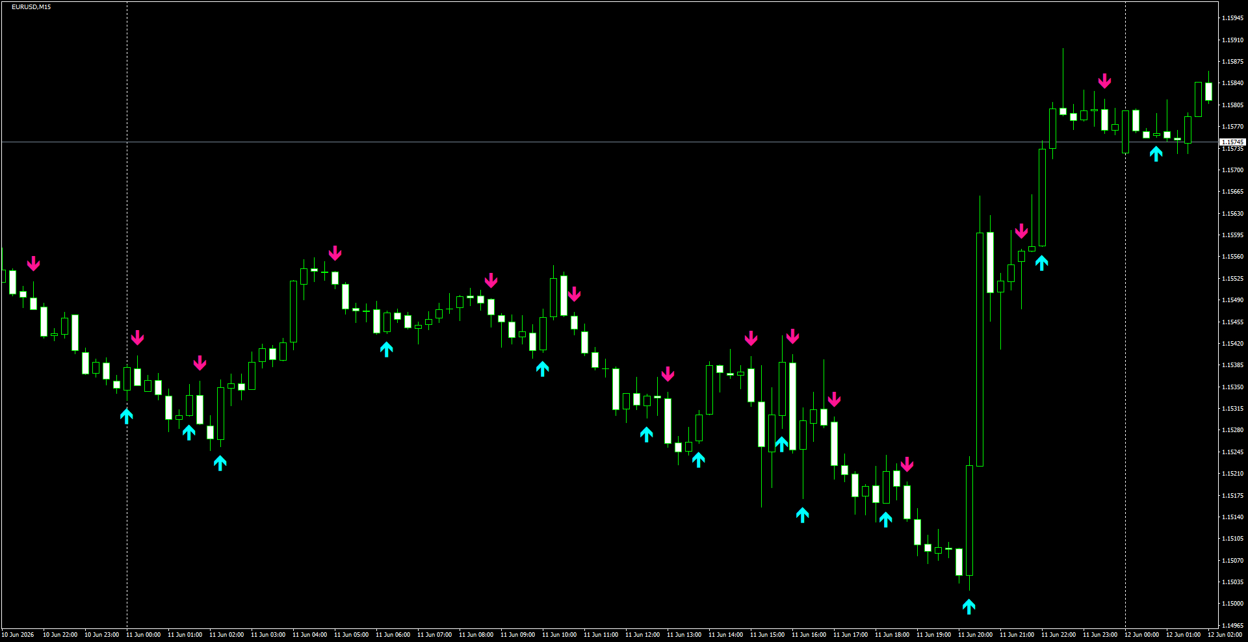Click the time label 11 Jun 02:00
The height and width of the screenshot is (642, 1248).
[x=226, y=635]
